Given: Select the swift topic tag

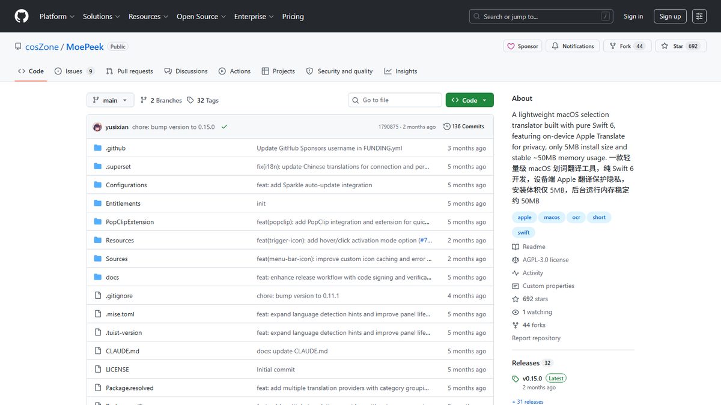Looking at the screenshot, I should coord(524,233).
